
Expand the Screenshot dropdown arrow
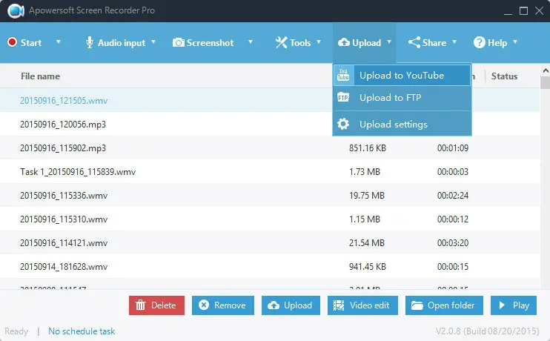point(251,42)
